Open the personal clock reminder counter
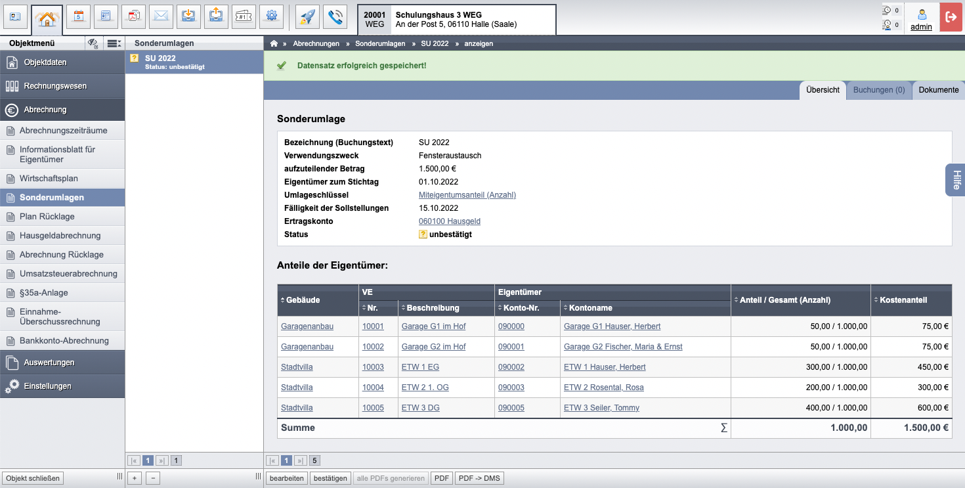The height and width of the screenshot is (488, 965). point(891,25)
